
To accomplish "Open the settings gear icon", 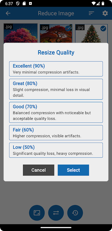I will 105,13.
